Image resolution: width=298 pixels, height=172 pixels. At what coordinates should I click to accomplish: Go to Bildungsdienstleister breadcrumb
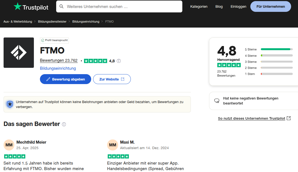pyautogui.click(x=52, y=21)
